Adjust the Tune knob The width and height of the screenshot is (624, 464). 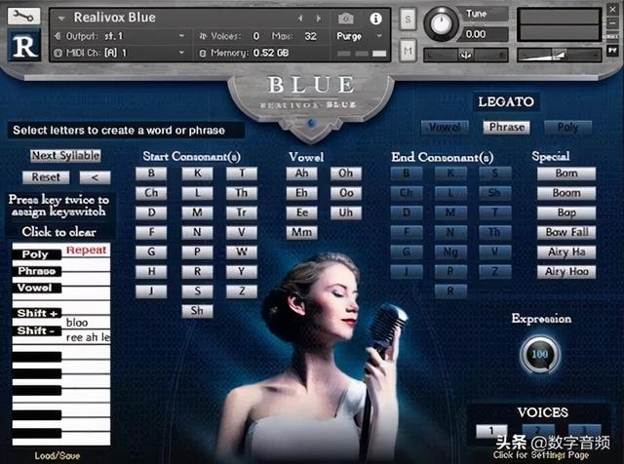tap(441, 23)
